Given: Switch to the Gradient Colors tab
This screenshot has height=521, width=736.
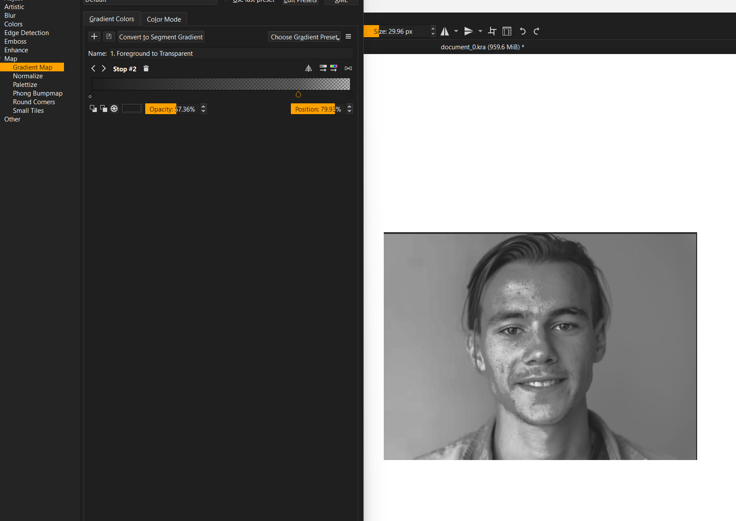Looking at the screenshot, I should click(112, 19).
